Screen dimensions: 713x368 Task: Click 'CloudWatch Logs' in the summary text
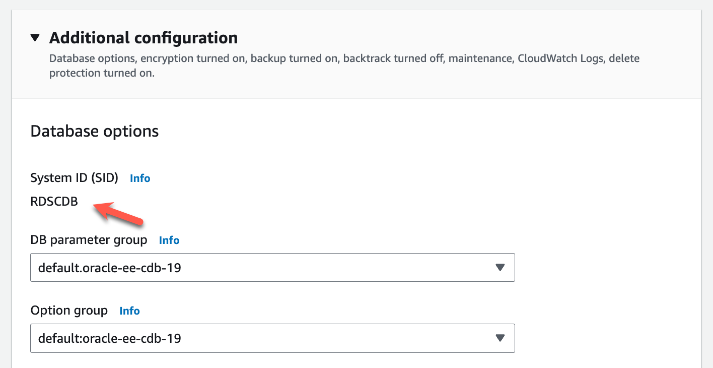(559, 58)
